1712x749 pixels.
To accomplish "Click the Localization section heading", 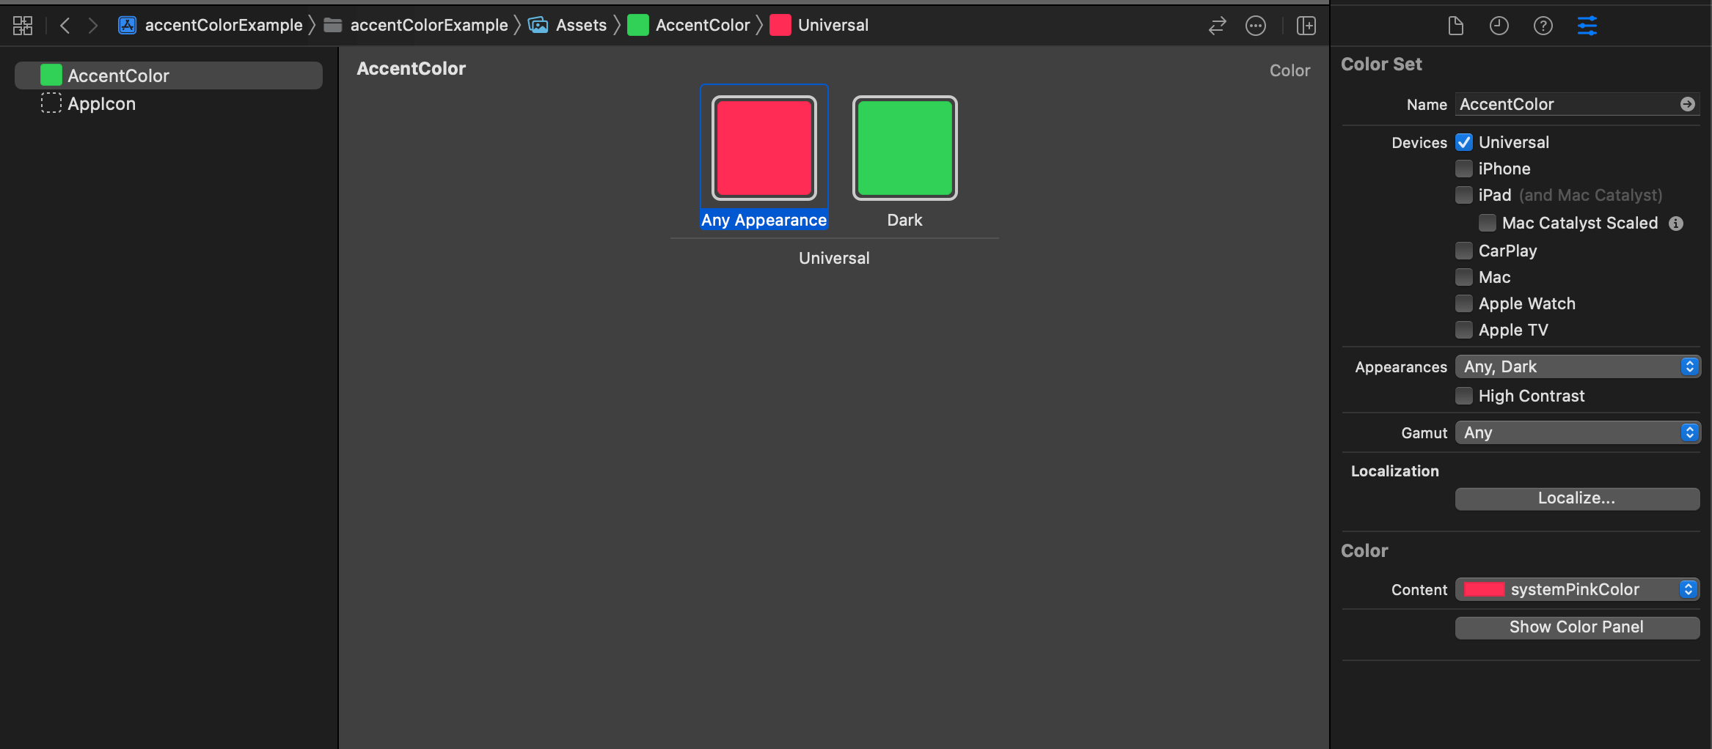I will (1395, 471).
